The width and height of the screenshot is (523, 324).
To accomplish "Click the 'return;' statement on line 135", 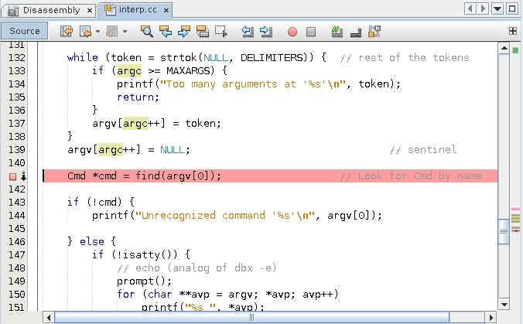I will [138, 97].
